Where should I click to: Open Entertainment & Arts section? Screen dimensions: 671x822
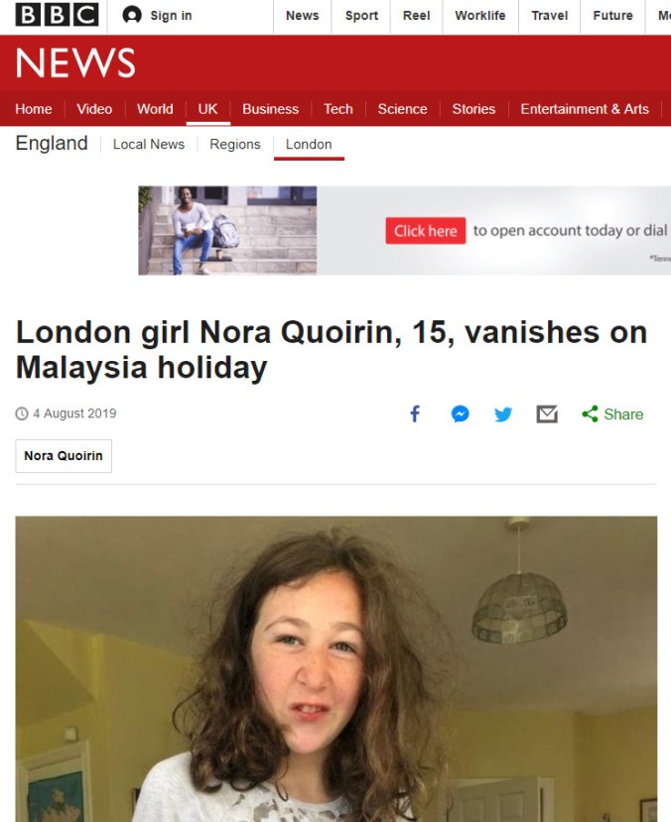tap(585, 109)
